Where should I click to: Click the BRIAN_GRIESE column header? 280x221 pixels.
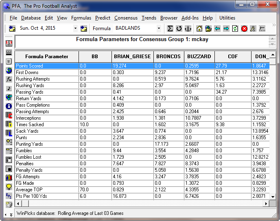(133, 57)
